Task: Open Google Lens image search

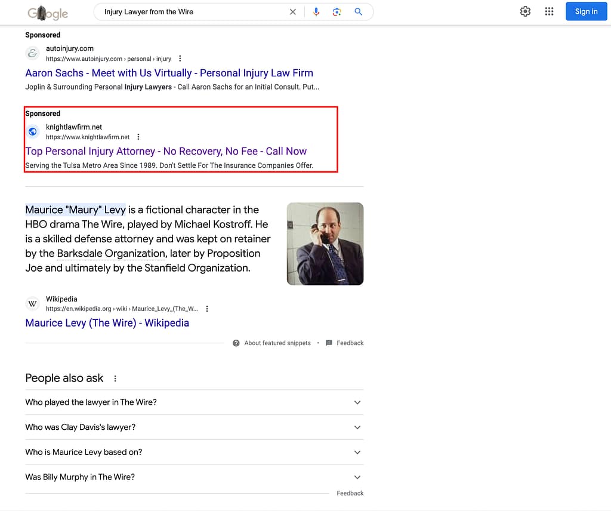Action: point(337,12)
